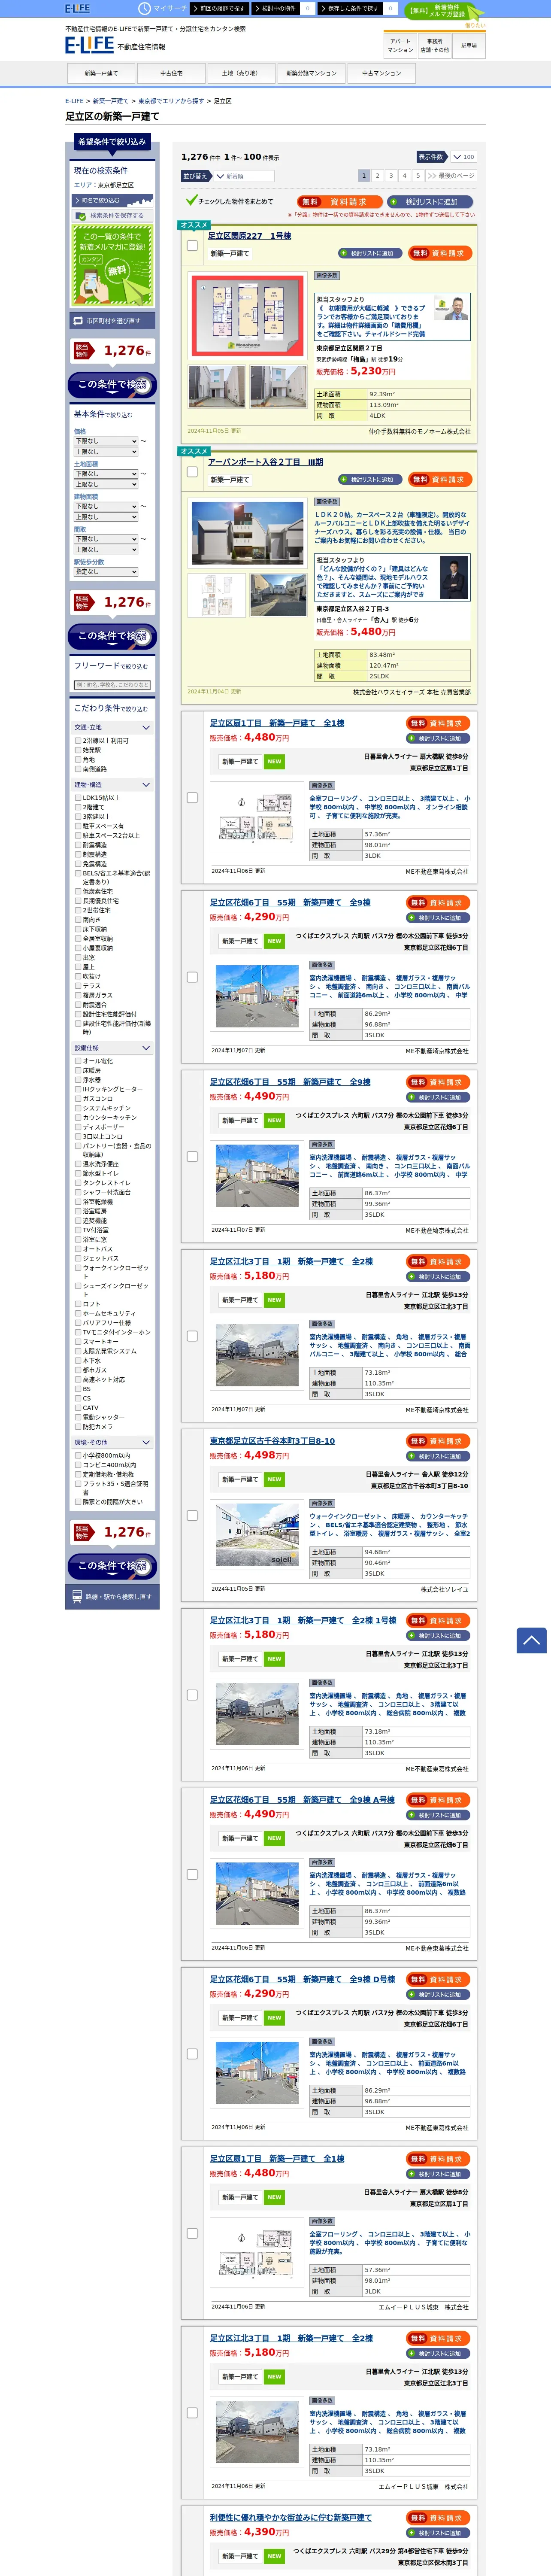The height and width of the screenshot is (2576, 551).
Task: Click the scroll-to-top arrow button
Action: click(531, 1640)
